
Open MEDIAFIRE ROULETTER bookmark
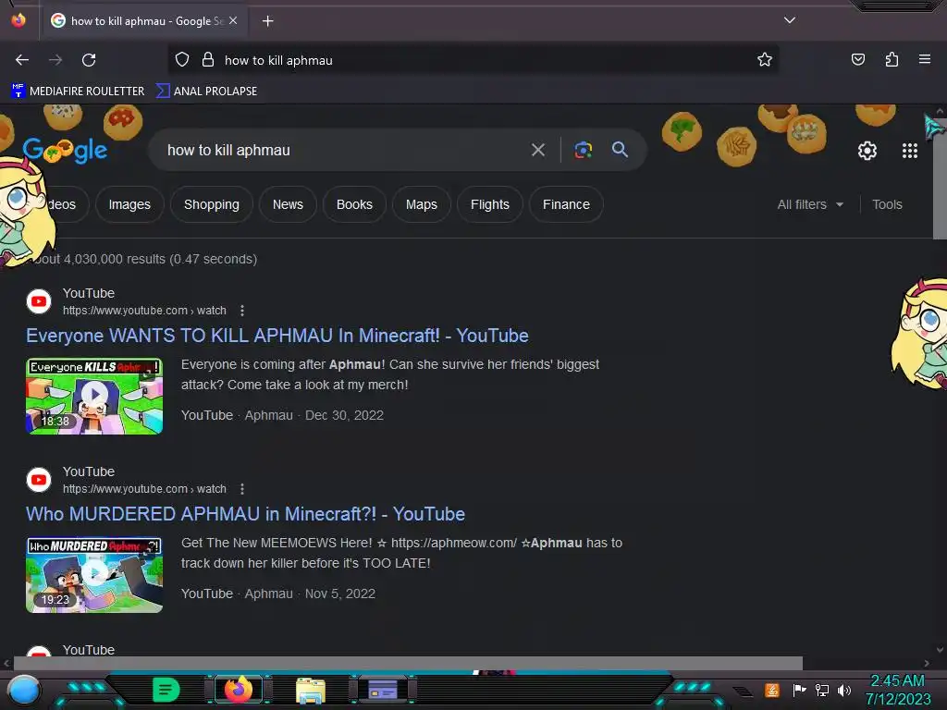pyautogui.click(x=78, y=92)
